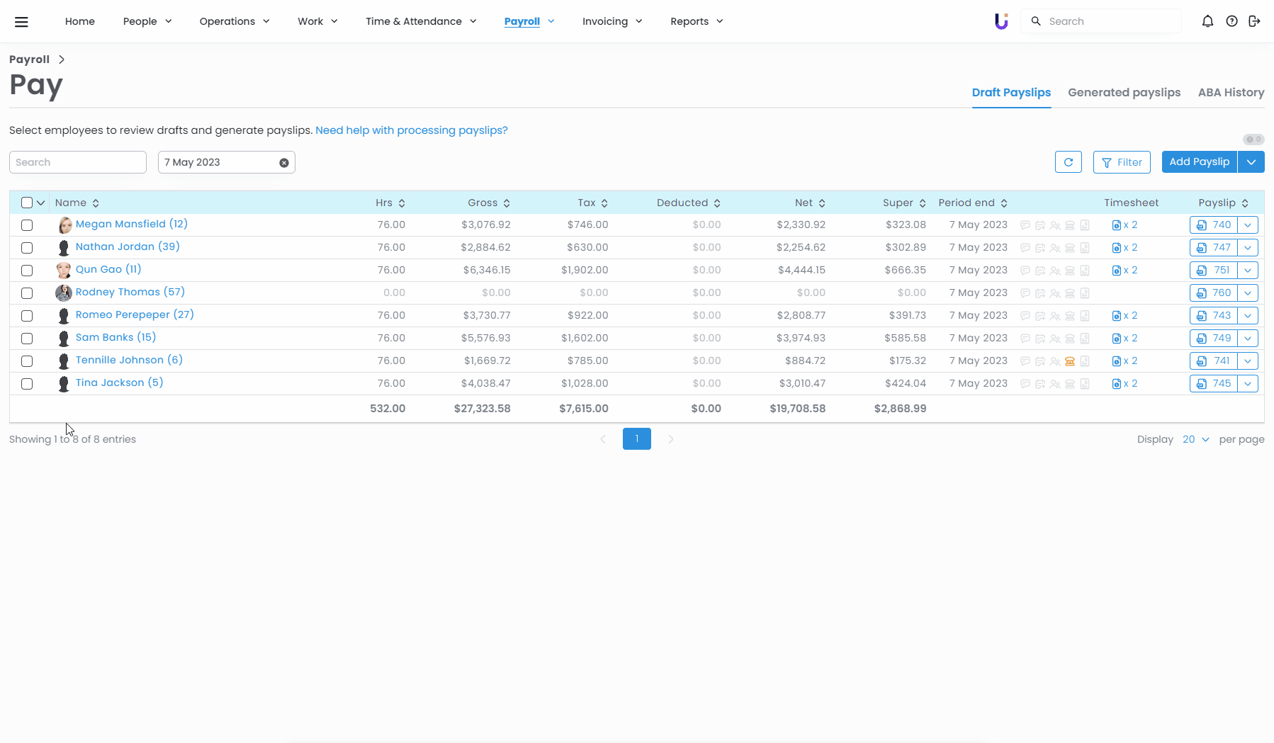Tick the checkbox for Nathan Jordan
The width and height of the screenshot is (1274, 743).
27,248
